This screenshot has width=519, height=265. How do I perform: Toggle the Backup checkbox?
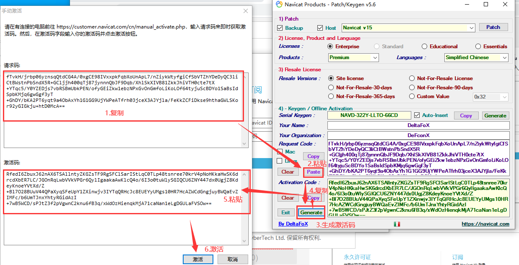coord(280,28)
